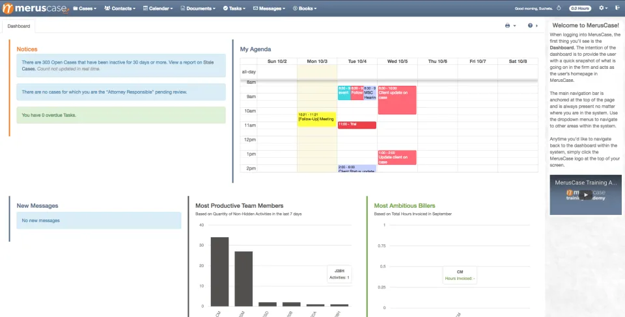Open the Calendar dropdown
The image size is (625, 317).
point(158,8)
